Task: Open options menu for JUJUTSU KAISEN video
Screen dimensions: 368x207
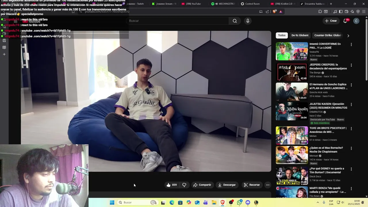Action: (x=351, y=105)
